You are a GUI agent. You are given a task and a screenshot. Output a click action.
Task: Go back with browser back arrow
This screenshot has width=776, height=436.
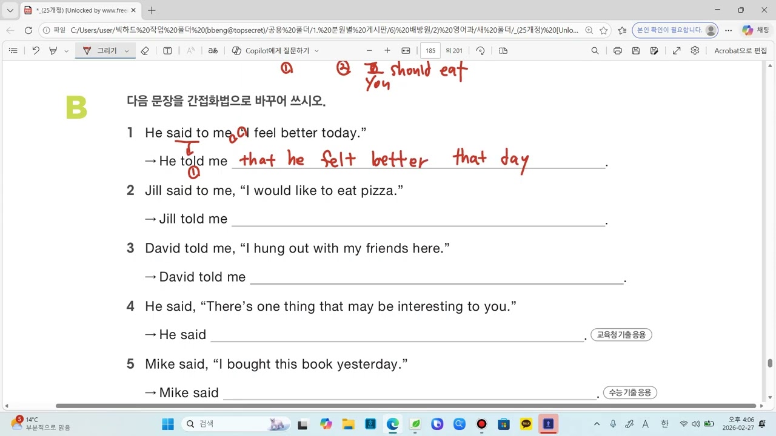click(10, 30)
